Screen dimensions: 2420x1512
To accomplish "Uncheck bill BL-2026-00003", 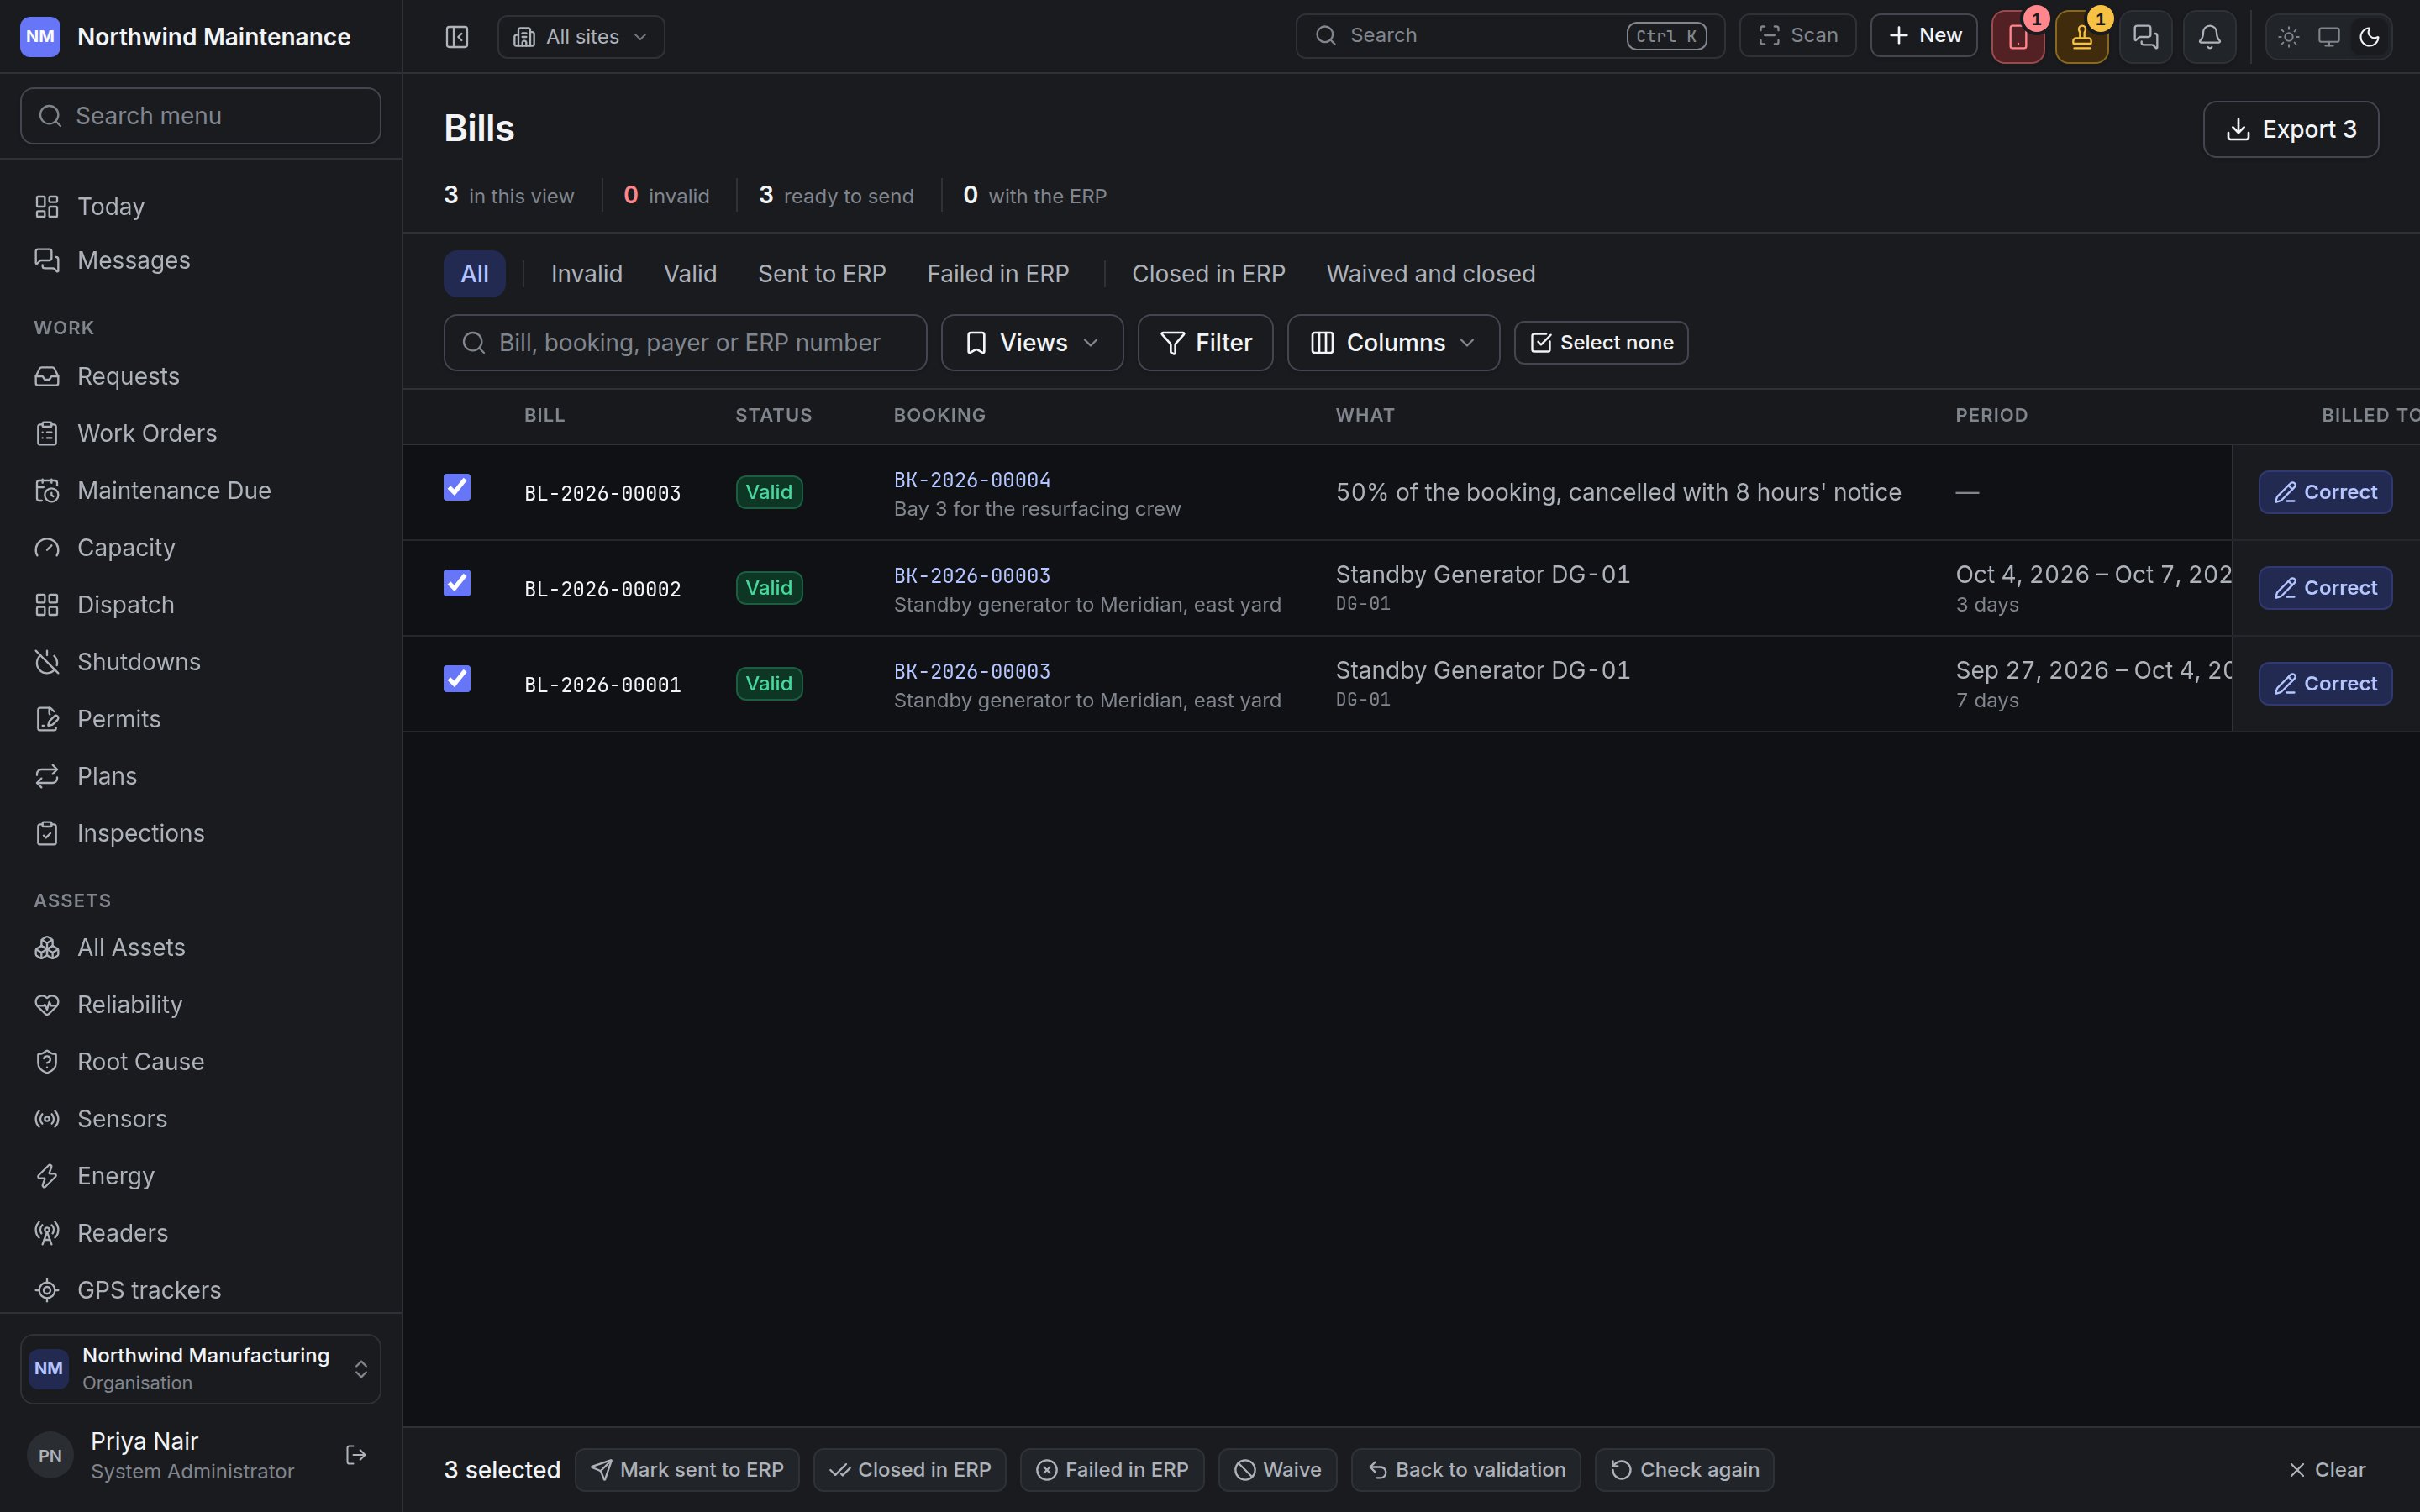I will click(x=457, y=487).
